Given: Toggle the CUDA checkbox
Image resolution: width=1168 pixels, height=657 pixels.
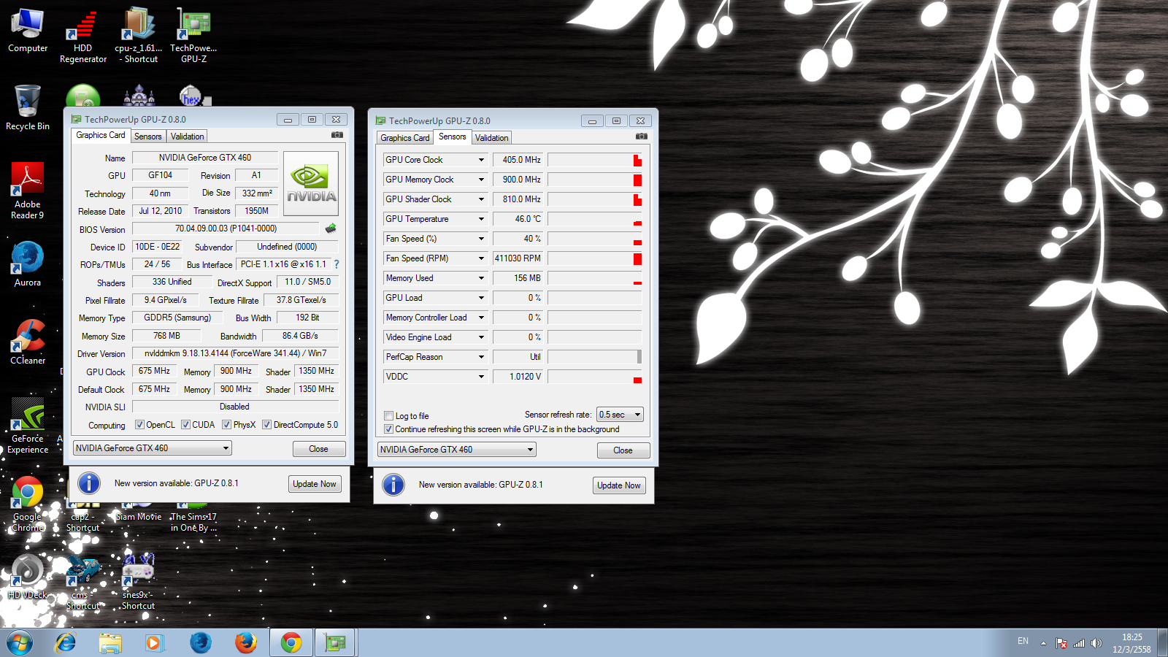Looking at the screenshot, I should [x=185, y=425].
